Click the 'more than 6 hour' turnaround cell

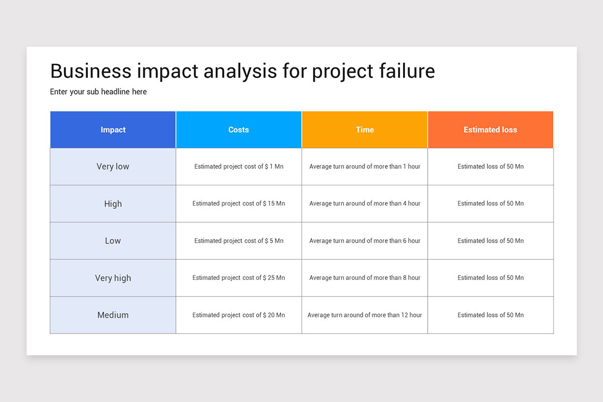(x=365, y=241)
